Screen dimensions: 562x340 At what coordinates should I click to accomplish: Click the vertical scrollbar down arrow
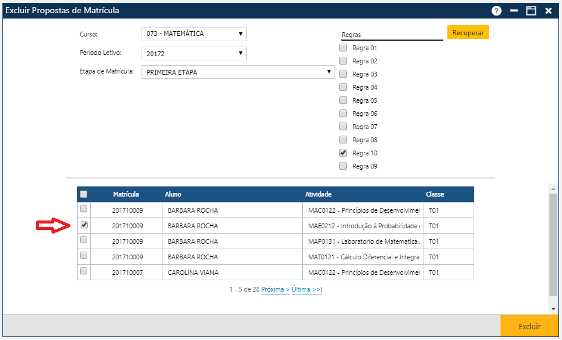(x=553, y=308)
